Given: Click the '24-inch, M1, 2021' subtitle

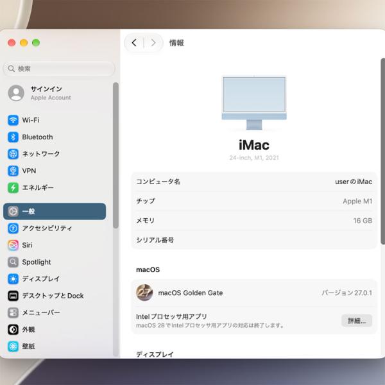Looking at the screenshot, I should click(254, 158).
